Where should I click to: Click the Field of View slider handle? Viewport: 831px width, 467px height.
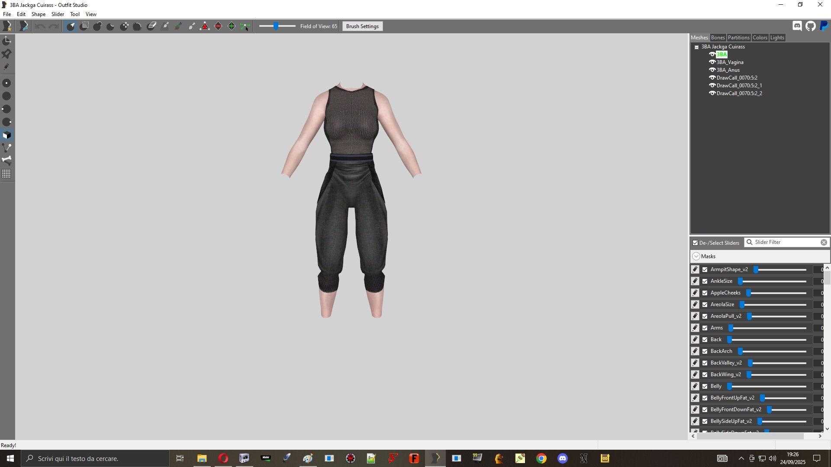click(276, 26)
